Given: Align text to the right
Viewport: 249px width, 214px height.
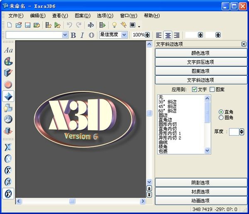Looking at the screenshot, I should [177, 35].
